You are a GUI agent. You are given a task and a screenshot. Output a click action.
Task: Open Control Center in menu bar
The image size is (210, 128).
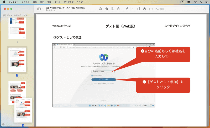click(x=207, y=2)
